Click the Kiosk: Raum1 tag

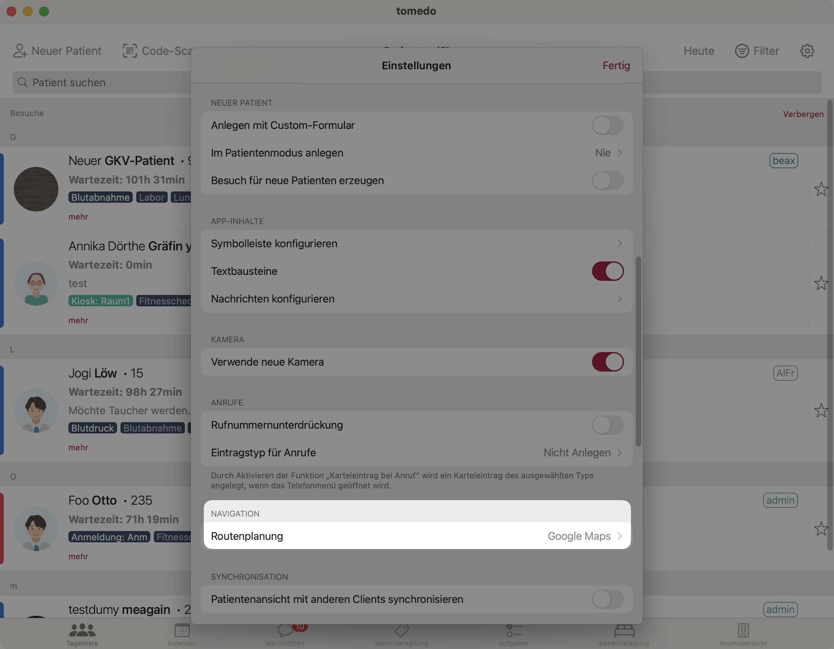coord(100,301)
